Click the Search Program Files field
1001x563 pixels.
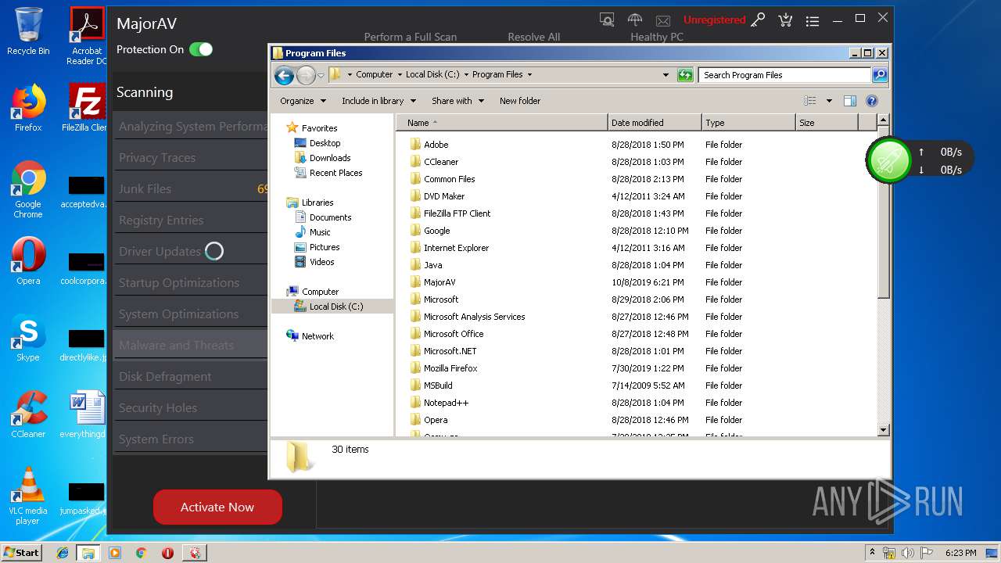pyautogui.click(x=784, y=75)
